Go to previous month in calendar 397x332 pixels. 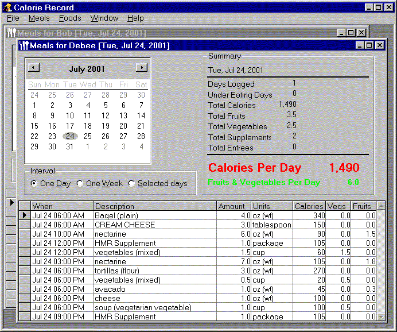tap(34, 68)
